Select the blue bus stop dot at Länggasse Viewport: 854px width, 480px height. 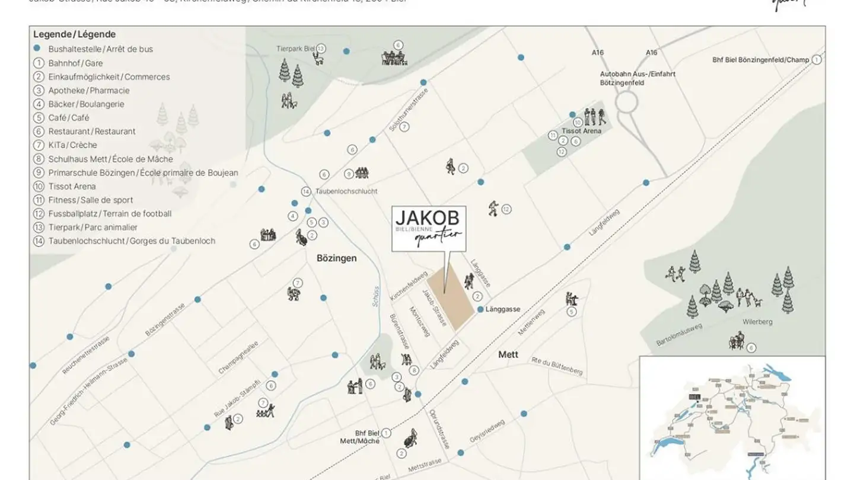click(480, 309)
